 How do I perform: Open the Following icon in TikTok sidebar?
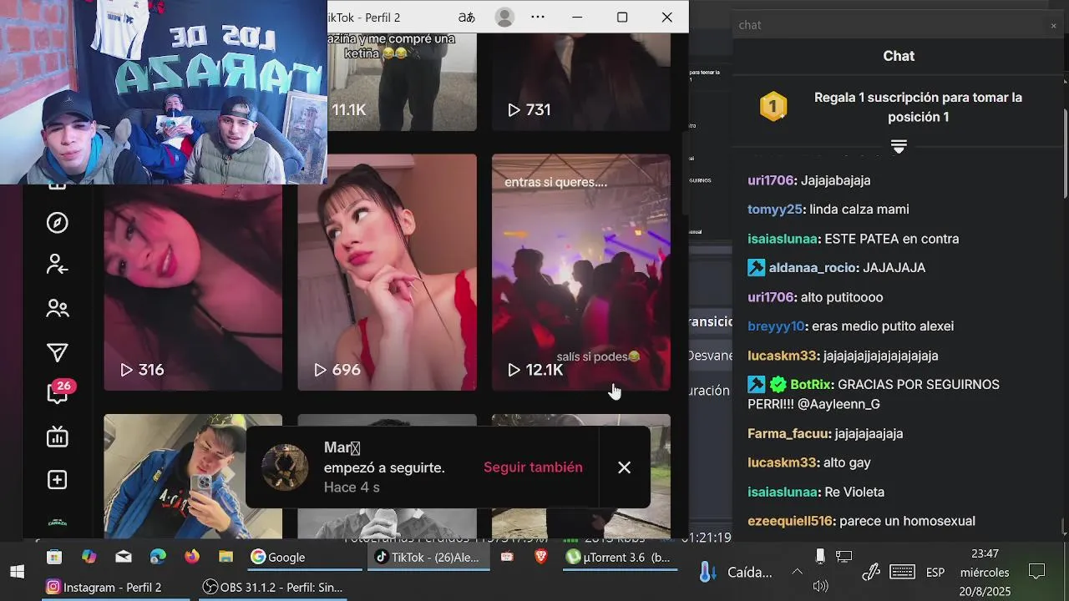pyautogui.click(x=57, y=265)
